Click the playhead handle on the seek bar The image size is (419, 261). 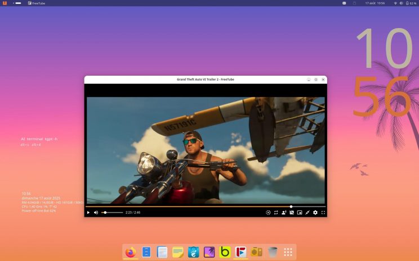coord(291,207)
